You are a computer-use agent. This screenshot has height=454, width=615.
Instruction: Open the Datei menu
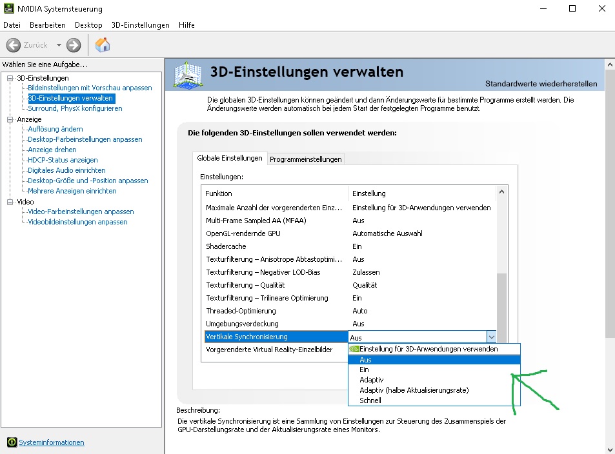tap(12, 25)
